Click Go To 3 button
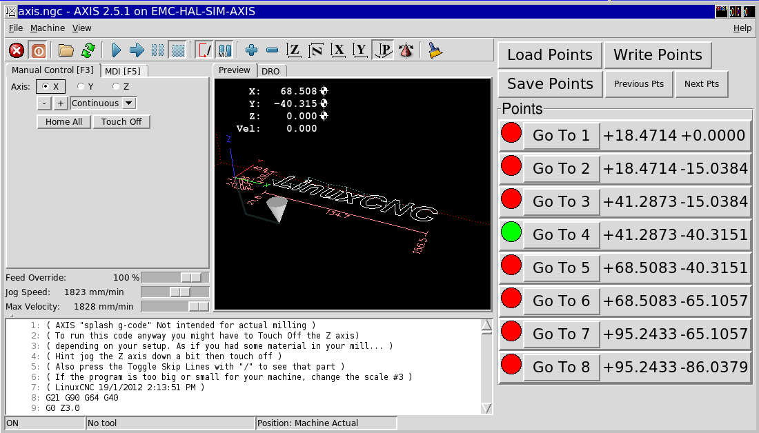759x433 pixels. (562, 201)
